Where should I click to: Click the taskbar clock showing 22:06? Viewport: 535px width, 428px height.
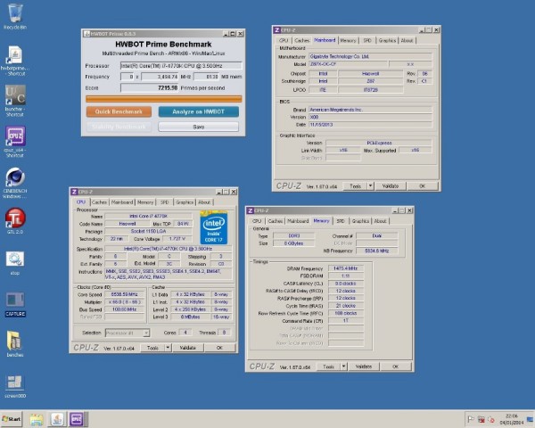[512, 419]
